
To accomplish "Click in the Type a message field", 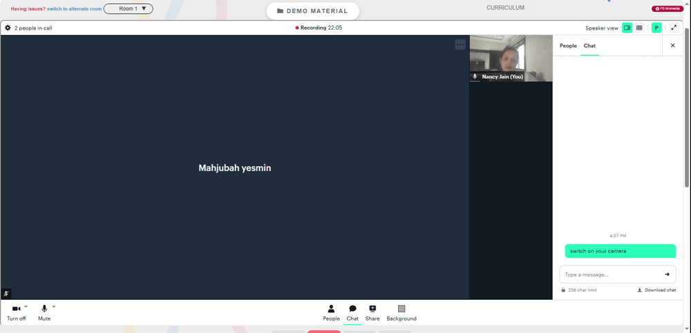I will point(617,274).
